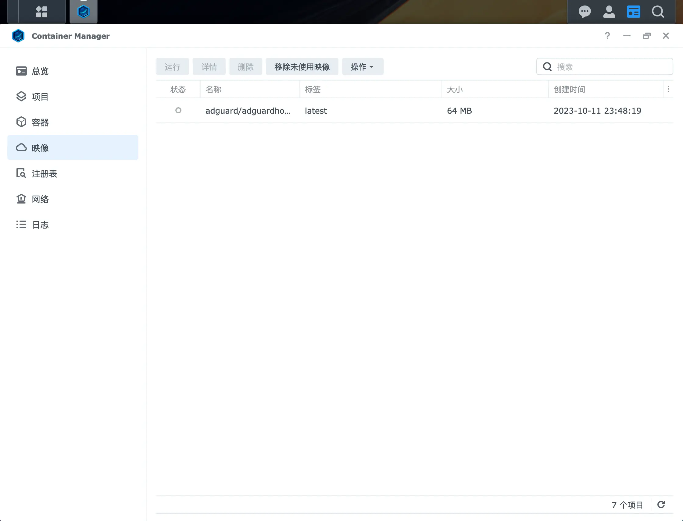Click the Container Manager title logo
Screen dimensions: 683x521
tap(18, 36)
